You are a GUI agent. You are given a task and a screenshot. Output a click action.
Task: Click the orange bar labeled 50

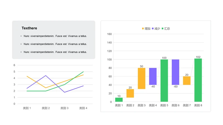[142, 78]
